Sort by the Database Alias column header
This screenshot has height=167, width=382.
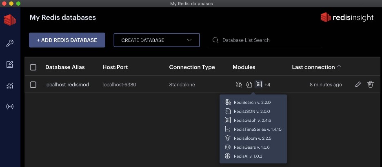click(65, 67)
